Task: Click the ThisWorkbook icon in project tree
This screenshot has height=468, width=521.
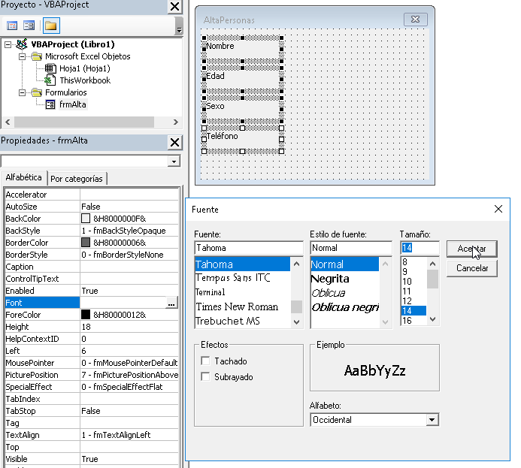Action: click(x=50, y=80)
